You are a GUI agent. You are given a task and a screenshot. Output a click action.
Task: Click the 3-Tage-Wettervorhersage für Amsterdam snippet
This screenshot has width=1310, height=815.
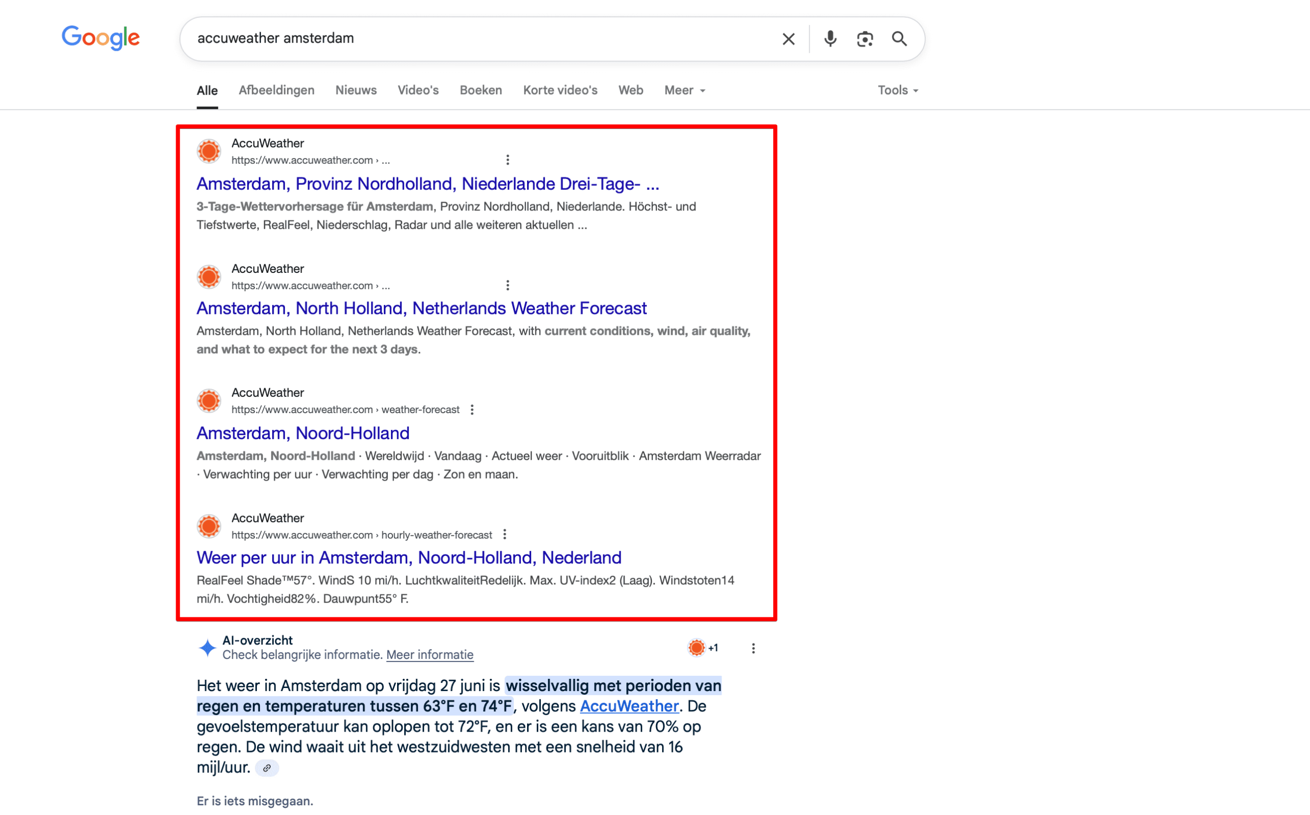[x=315, y=206]
